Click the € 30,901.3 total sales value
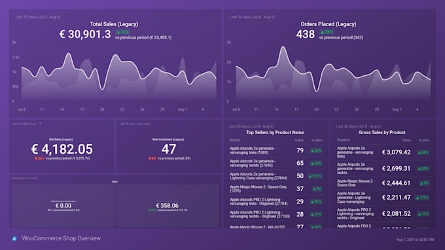Viewport: 445px width, 250px height. click(x=85, y=34)
